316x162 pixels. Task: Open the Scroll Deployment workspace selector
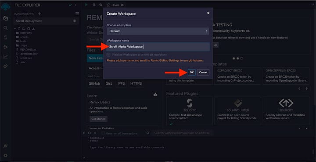coord(46,21)
